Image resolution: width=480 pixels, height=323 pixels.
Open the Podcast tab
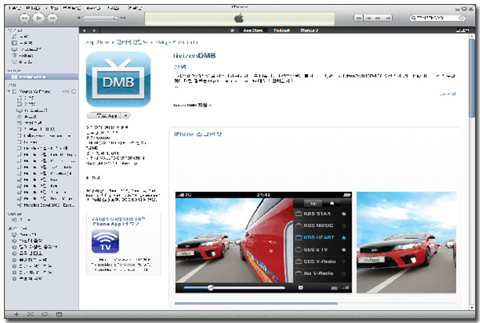pos(282,30)
